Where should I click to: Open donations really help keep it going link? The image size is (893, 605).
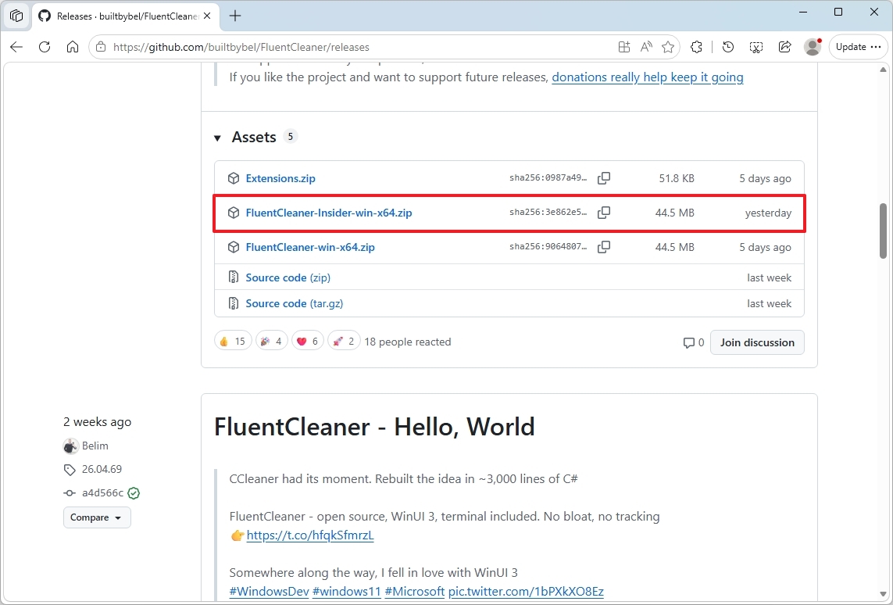coord(648,77)
